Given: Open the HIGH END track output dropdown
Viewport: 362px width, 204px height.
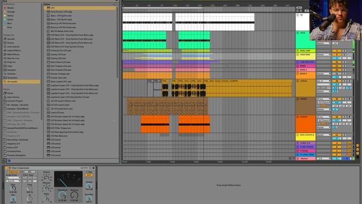Looking at the screenshot, I should pos(323,54).
